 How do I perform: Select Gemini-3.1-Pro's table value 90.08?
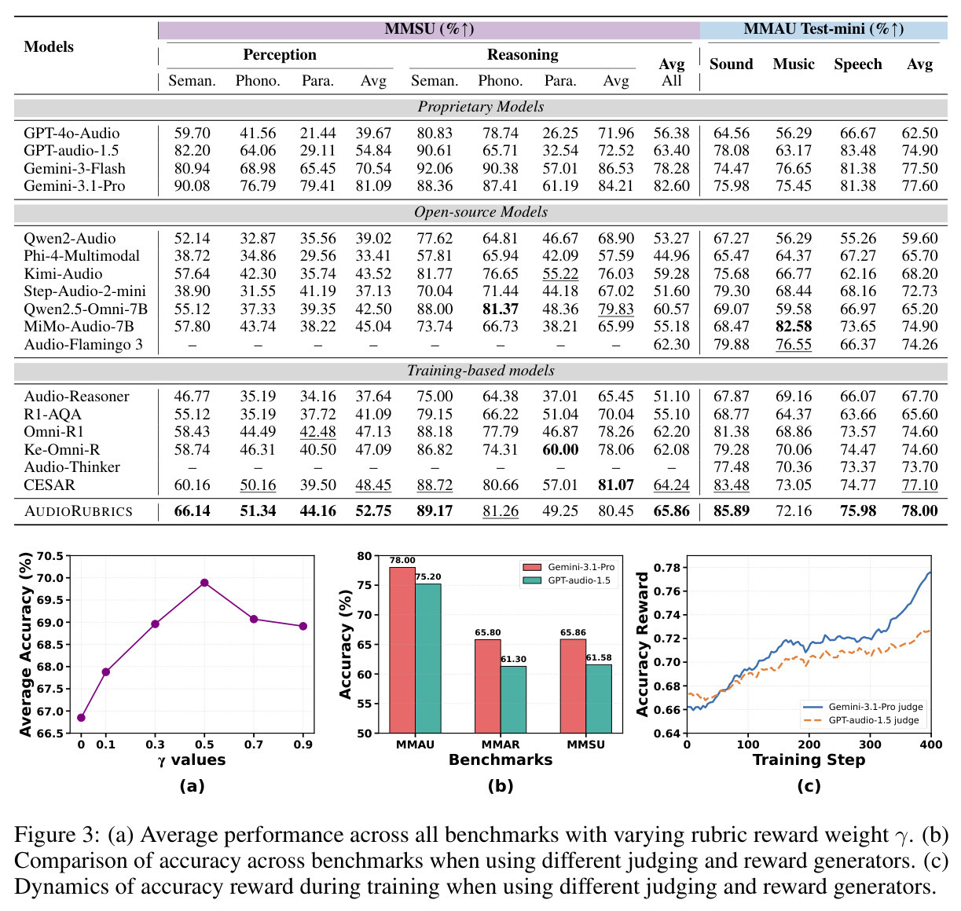(192, 186)
